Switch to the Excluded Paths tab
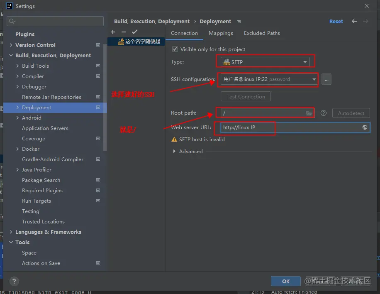380x294 pixels. pos(262,33)
